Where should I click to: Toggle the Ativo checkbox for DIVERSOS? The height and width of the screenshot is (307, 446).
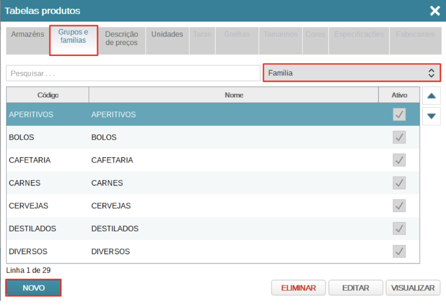point(399,251)
